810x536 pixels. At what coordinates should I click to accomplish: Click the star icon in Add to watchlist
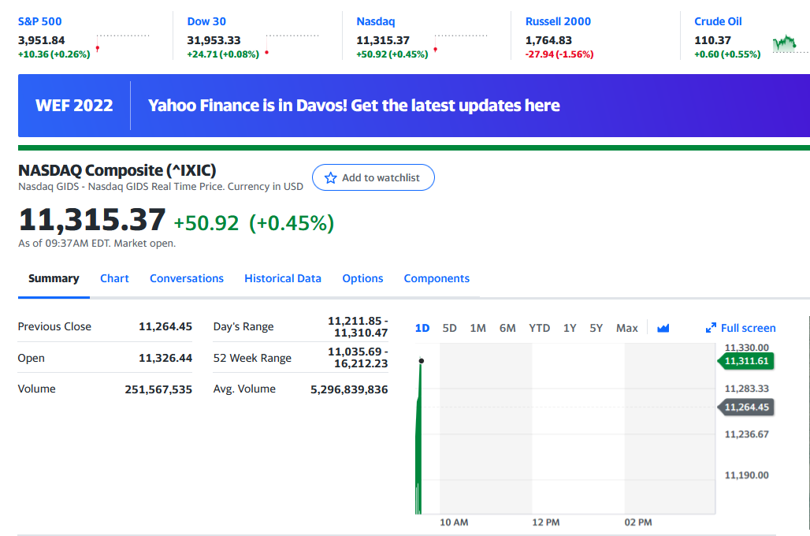pyautogui.click(x=331, y=178)
